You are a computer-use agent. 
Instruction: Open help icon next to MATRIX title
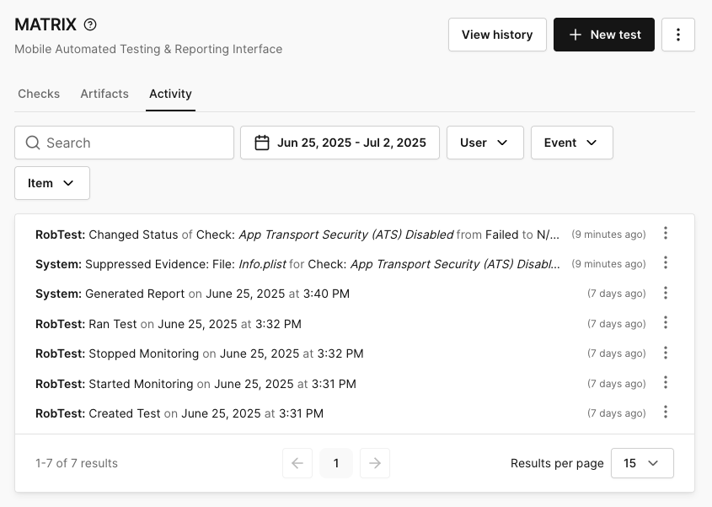point(90,24)
